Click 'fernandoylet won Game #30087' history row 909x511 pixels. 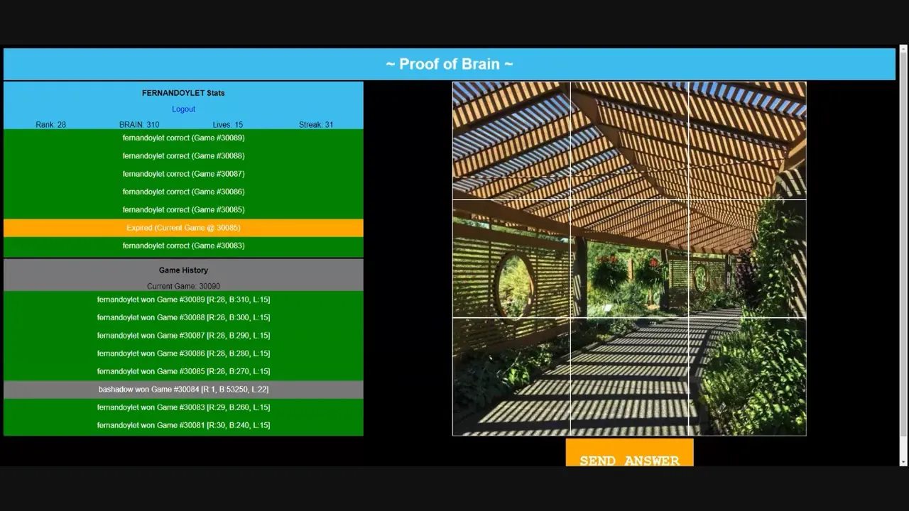(x=183, y=336)
